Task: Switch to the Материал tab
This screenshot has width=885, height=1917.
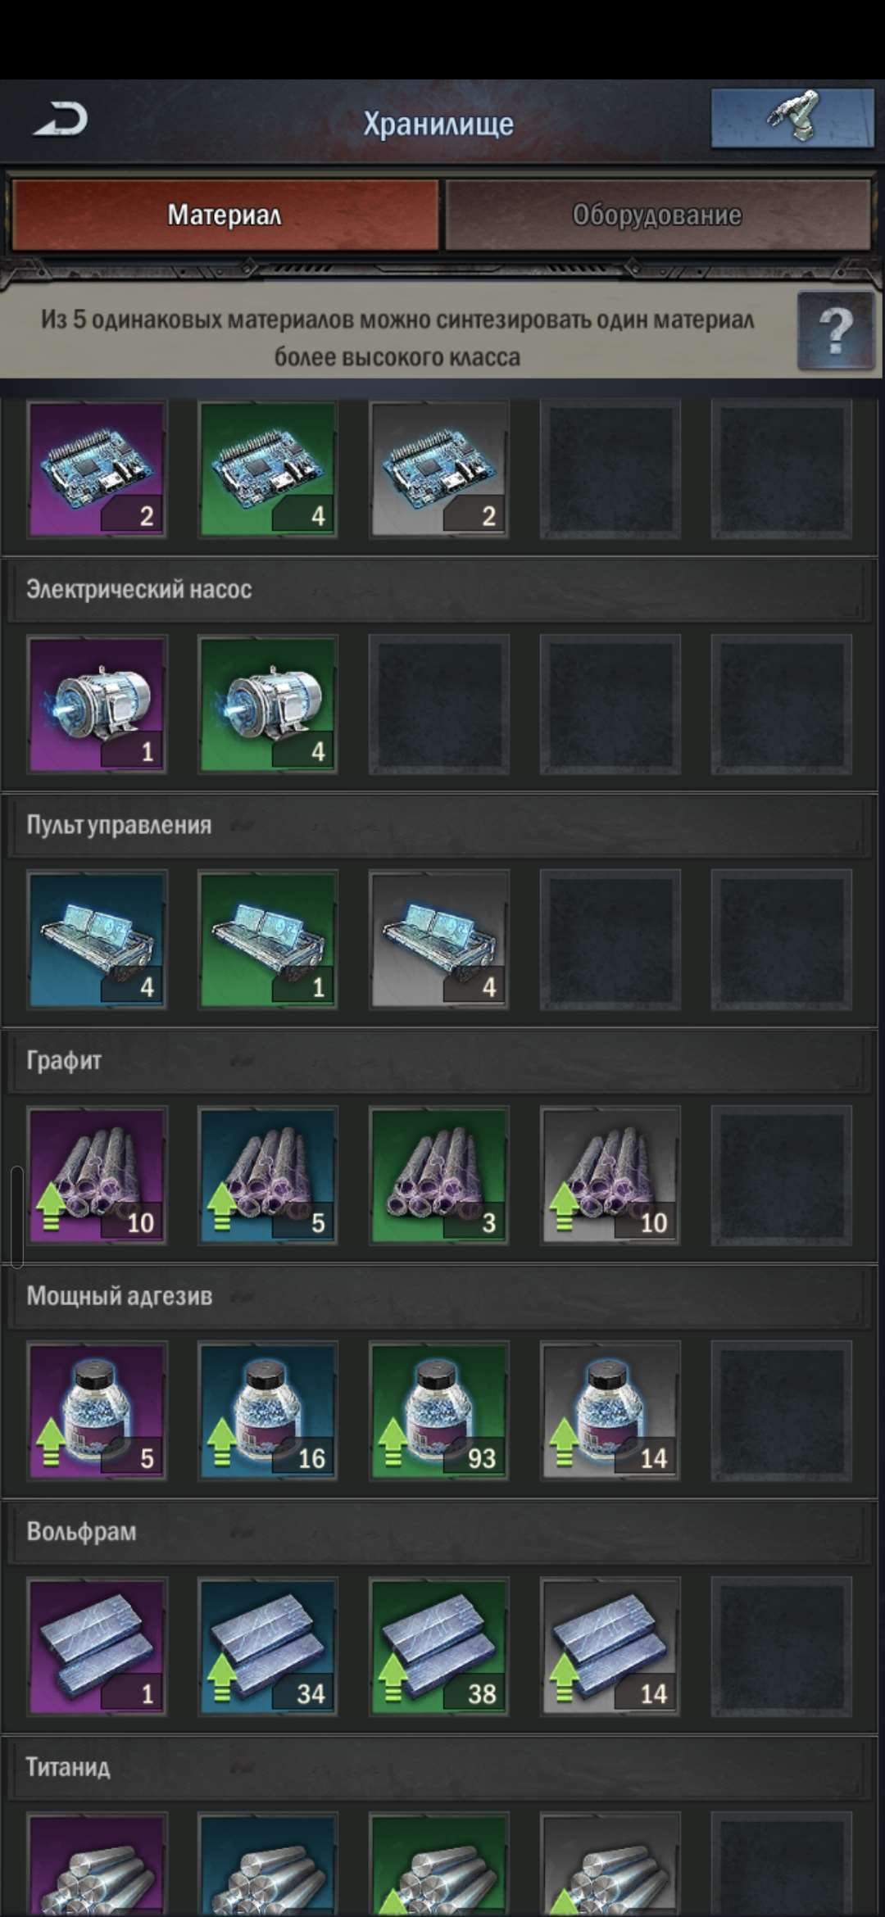Action: click(x=225, y=215)
